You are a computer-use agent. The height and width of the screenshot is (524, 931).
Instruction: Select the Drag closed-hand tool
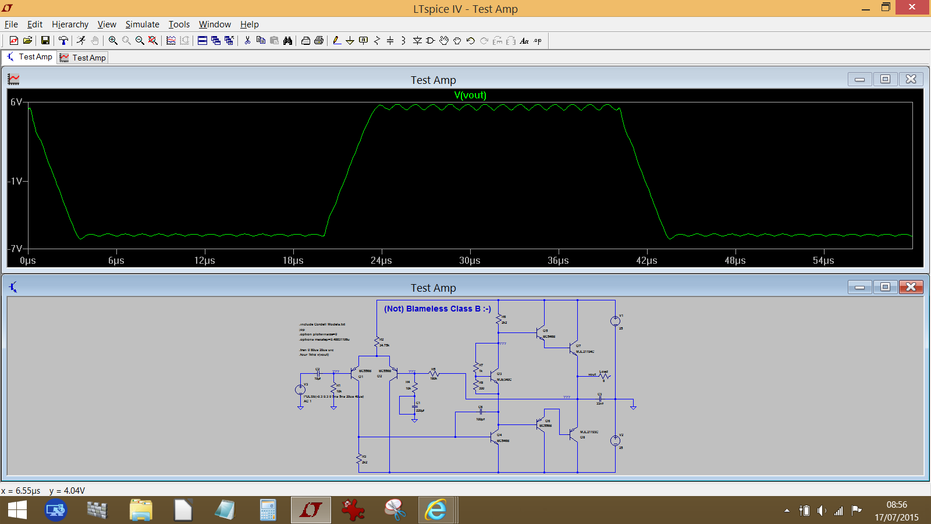coord(457,40)
